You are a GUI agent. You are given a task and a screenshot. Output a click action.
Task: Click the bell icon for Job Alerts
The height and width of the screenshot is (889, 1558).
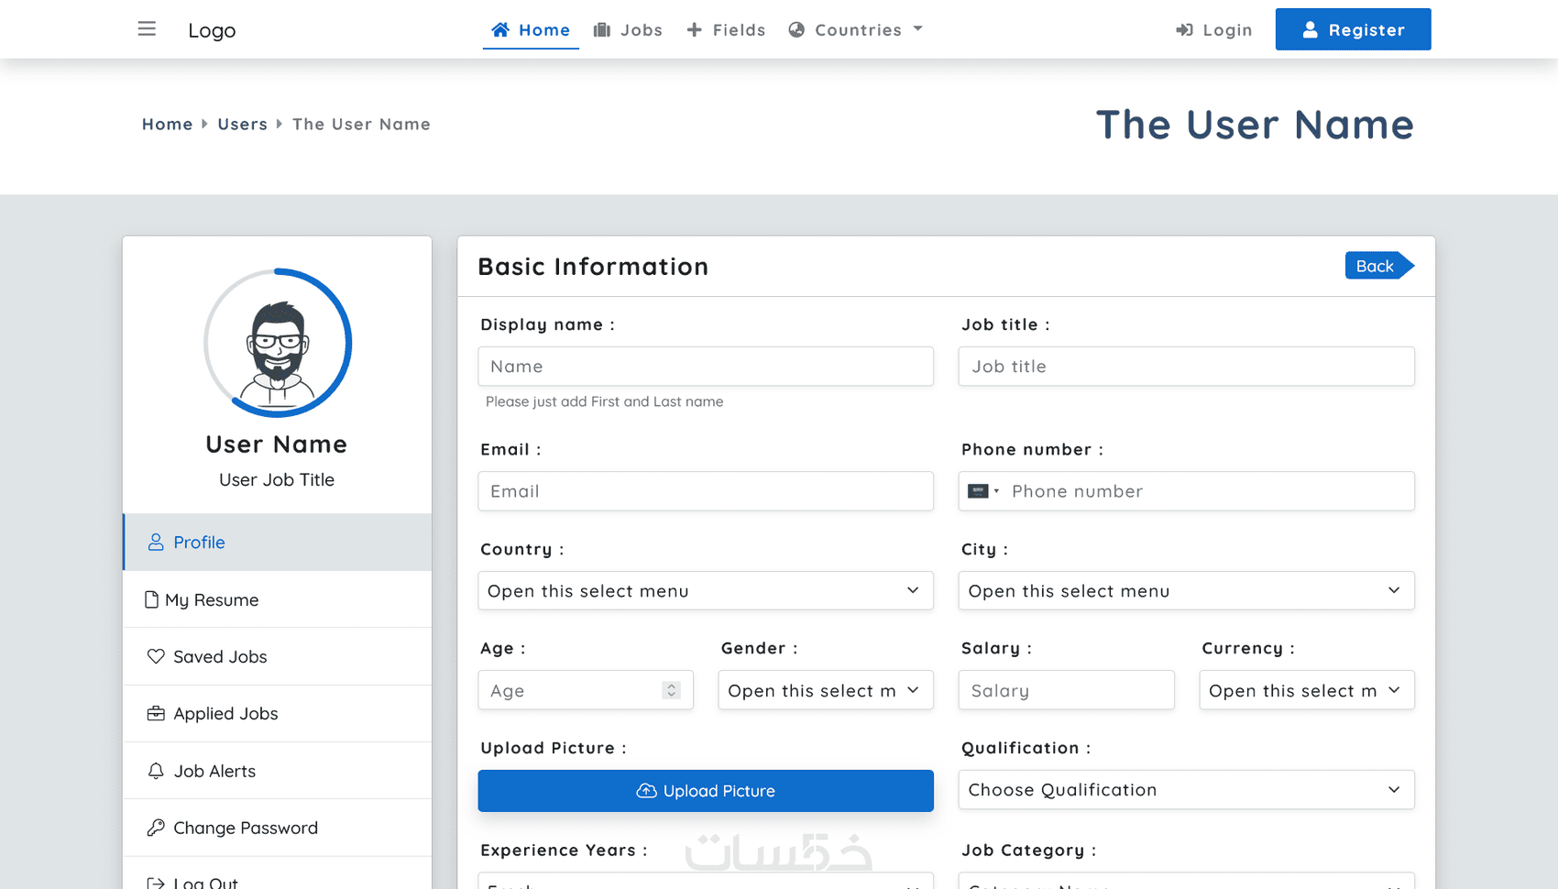155,771
